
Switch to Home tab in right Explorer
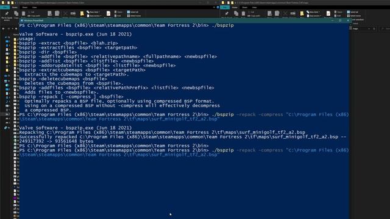235,7
